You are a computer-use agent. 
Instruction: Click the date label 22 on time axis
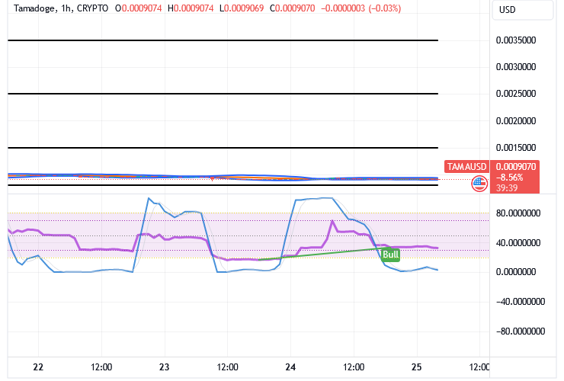tap(38, 367)
